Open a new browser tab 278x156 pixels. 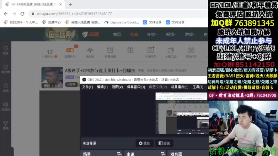point(71,5)
